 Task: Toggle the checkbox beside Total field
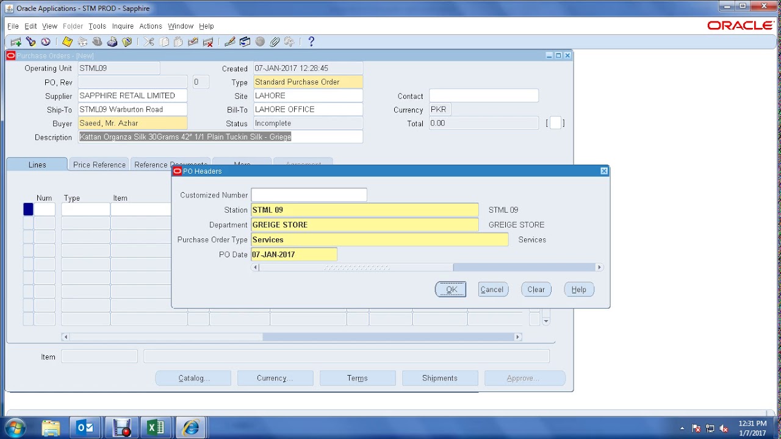[555, 123]
